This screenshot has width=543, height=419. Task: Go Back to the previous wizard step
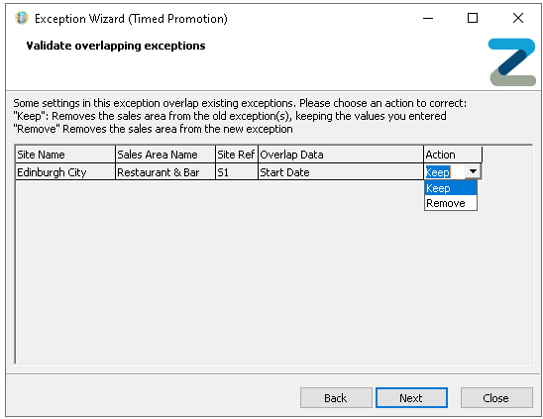click(336, 398)
